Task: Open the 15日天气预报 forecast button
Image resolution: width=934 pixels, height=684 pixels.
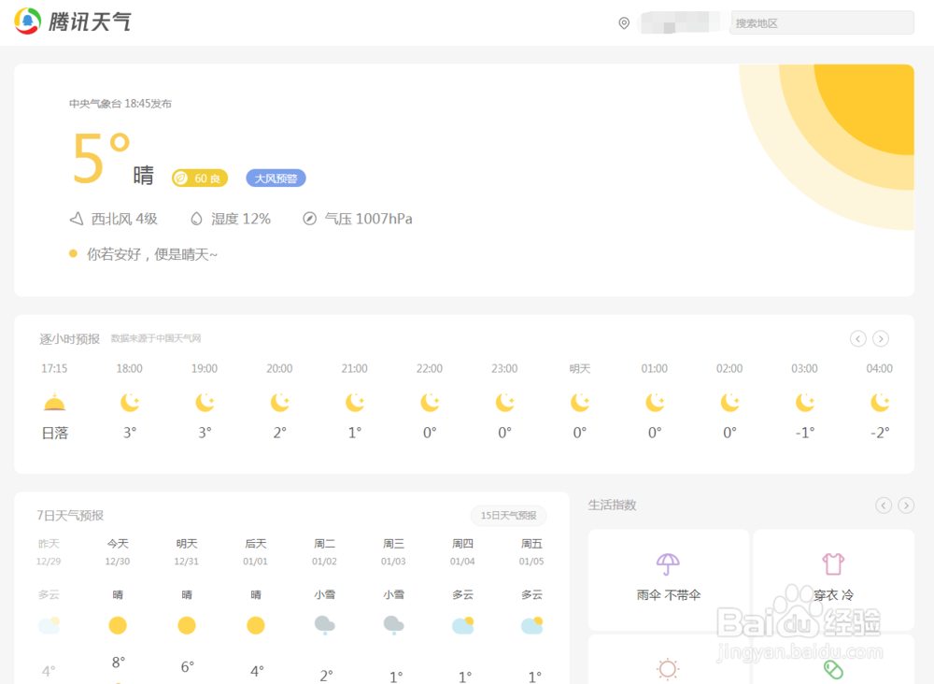Action: tap(509, 516)
